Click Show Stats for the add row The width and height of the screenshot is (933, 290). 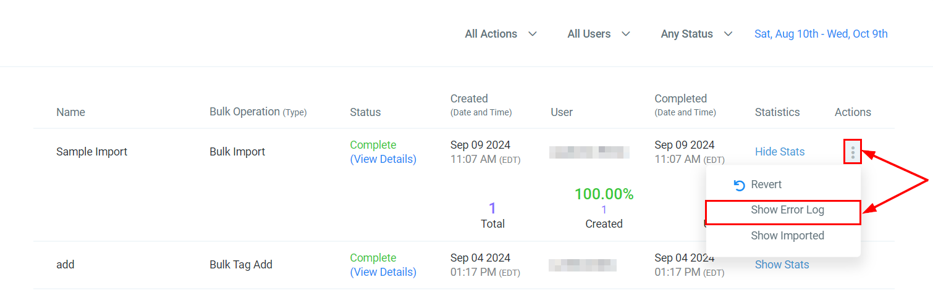coord(782,265)
